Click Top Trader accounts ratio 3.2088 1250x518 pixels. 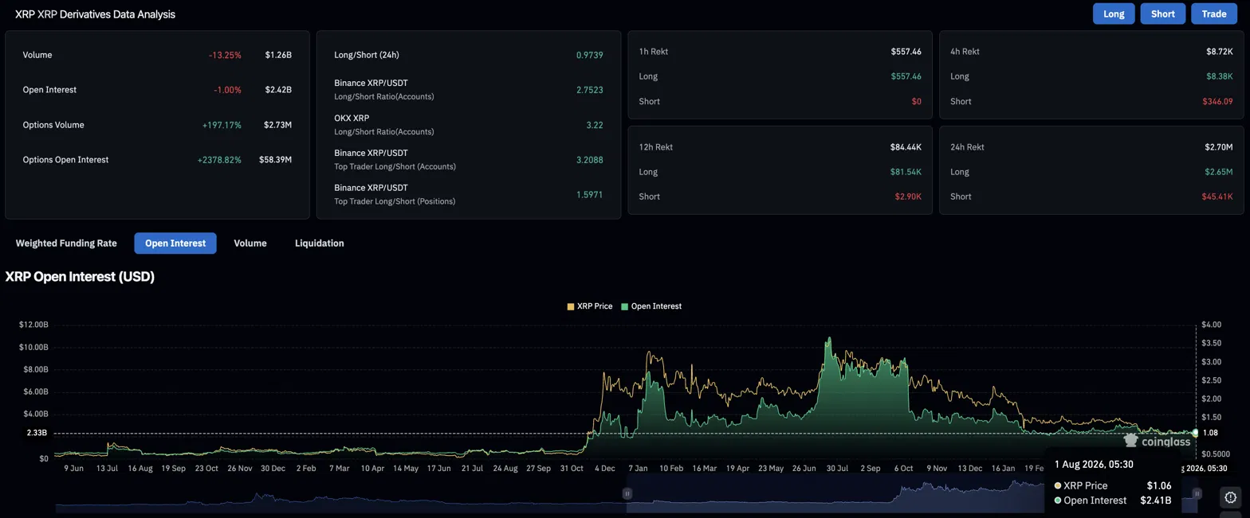pyautogui.click(x=590, y=160)
